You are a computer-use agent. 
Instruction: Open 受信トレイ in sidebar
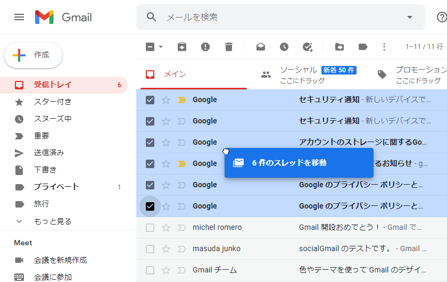[64, 85]
